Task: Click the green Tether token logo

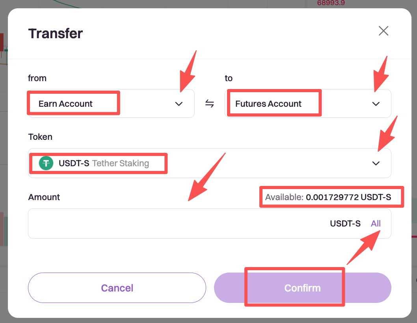Action: click(46, 163)
